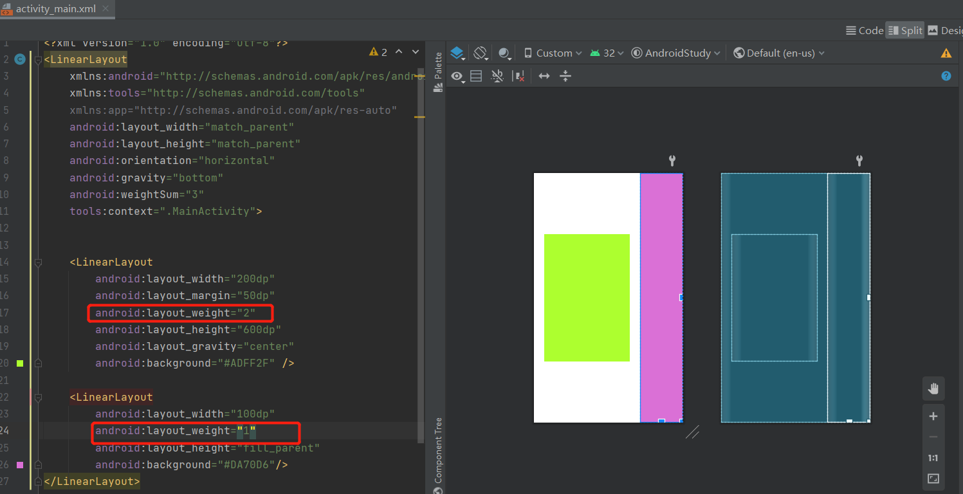Click the Zoom to Fit Screen icon

pos(933,479)
